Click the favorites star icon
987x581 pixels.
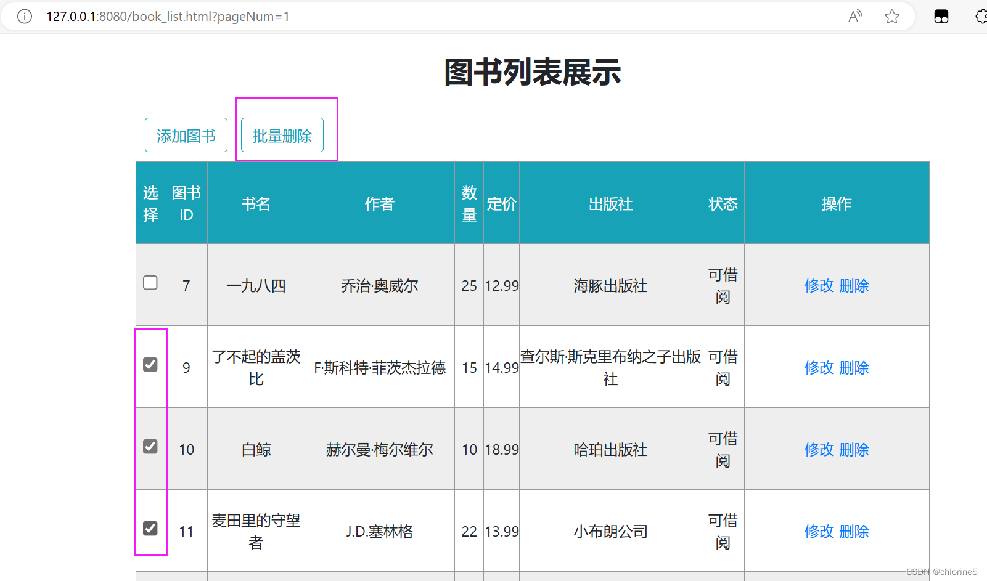891,17
